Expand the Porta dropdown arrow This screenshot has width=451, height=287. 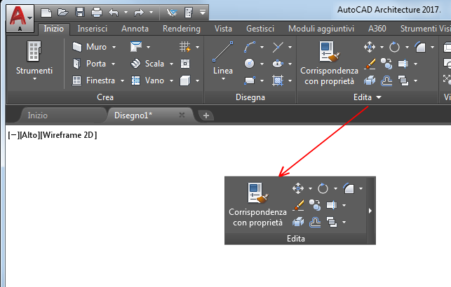(x=114, y=64)
